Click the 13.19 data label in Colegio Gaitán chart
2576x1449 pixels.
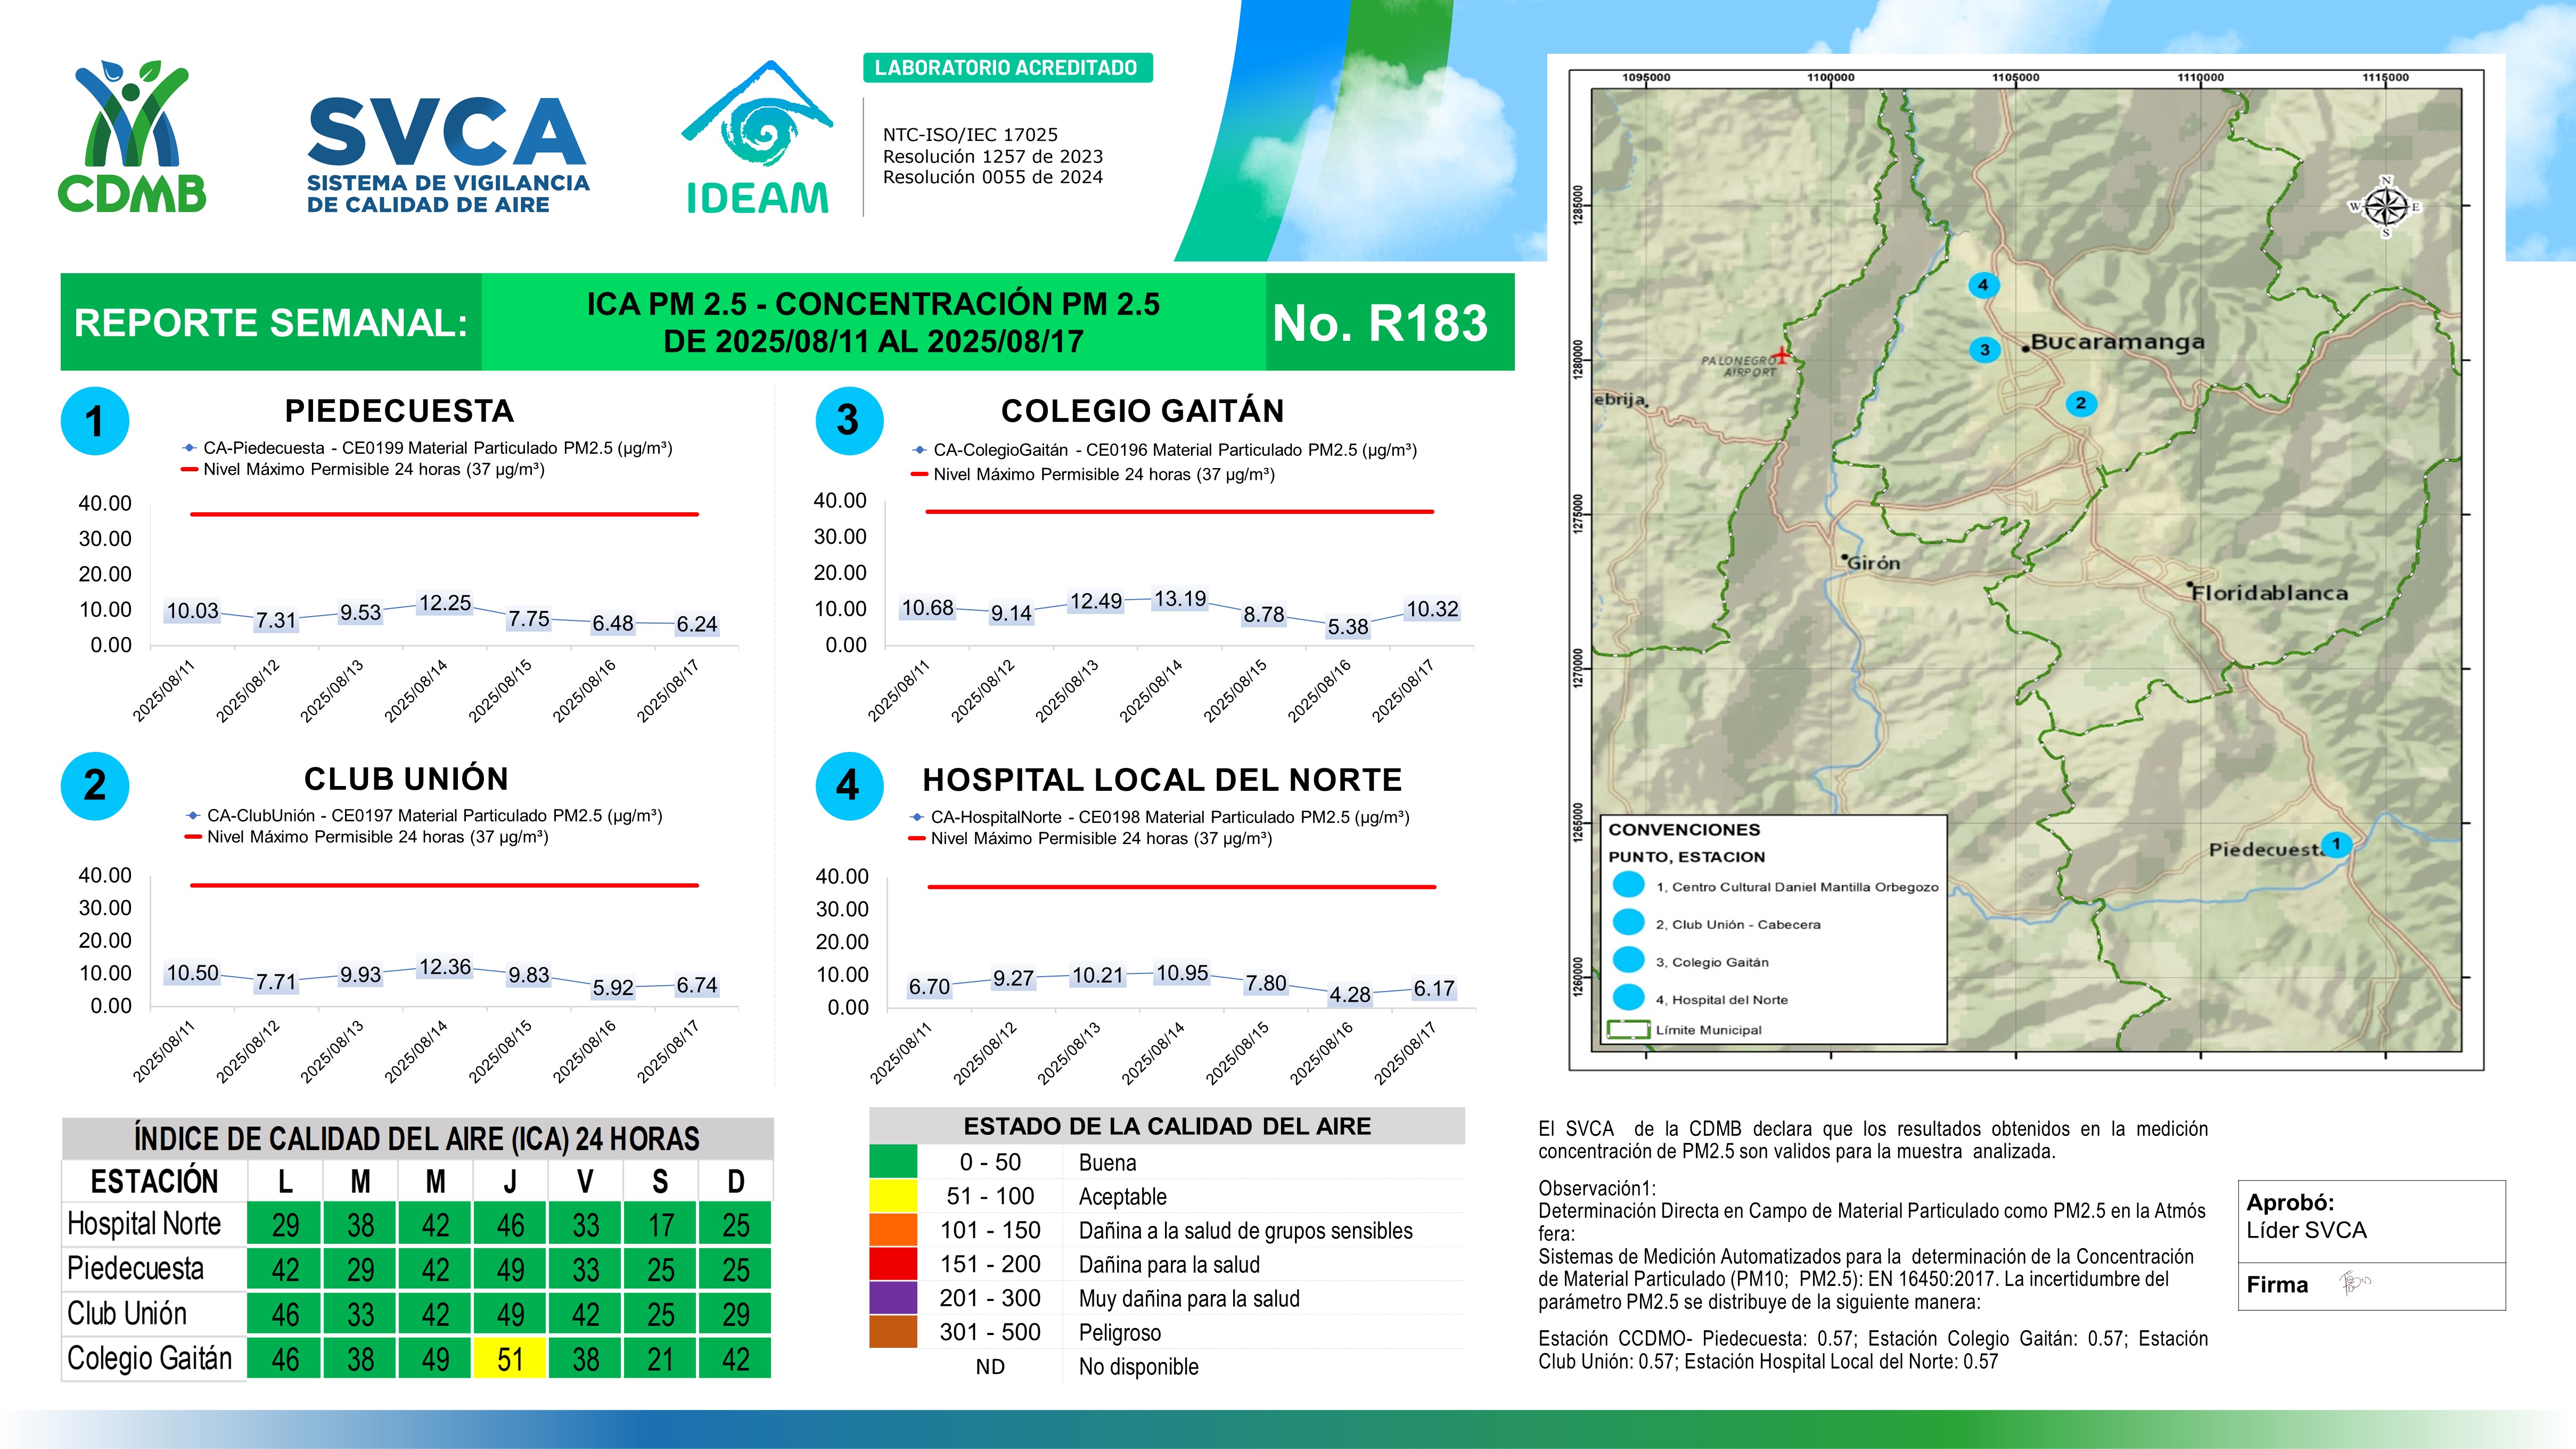tap(1180, 599)
